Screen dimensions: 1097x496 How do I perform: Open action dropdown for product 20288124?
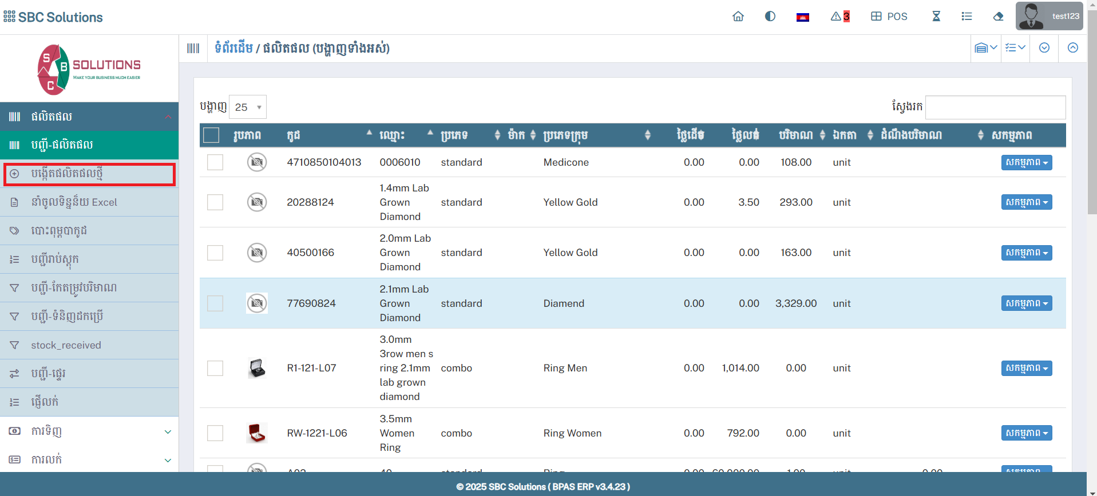(1026, 202)
